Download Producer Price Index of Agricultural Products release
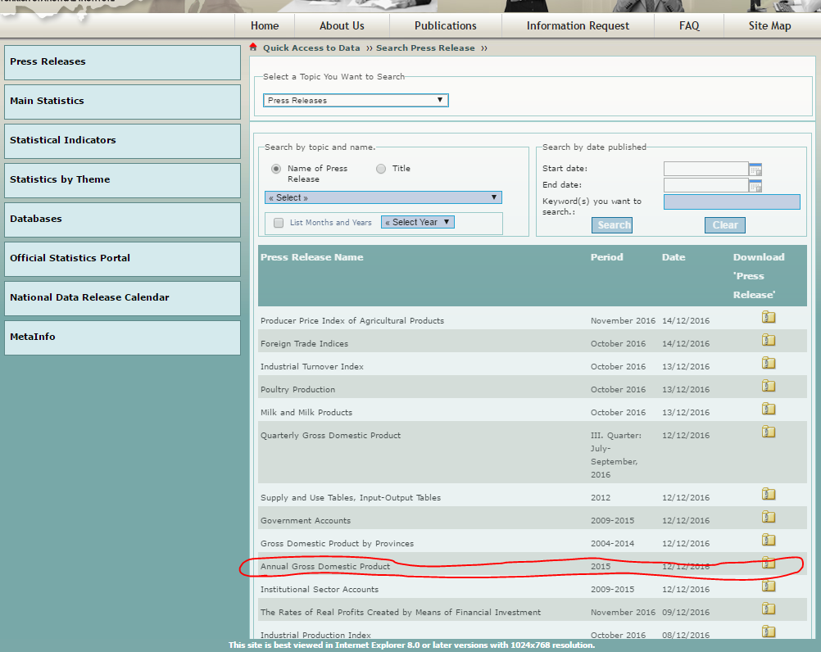The height and width of the screenshot is (652, 821). pyautogui.click(x=768, y=317)
